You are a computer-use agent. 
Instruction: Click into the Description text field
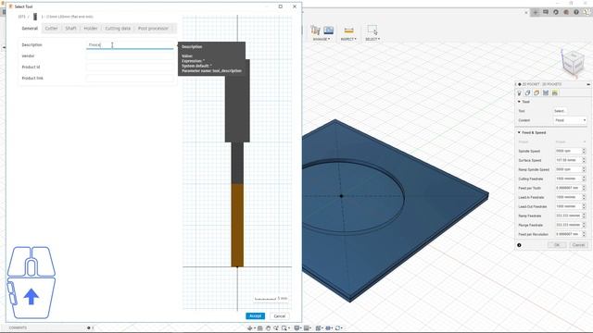(130, 45)
